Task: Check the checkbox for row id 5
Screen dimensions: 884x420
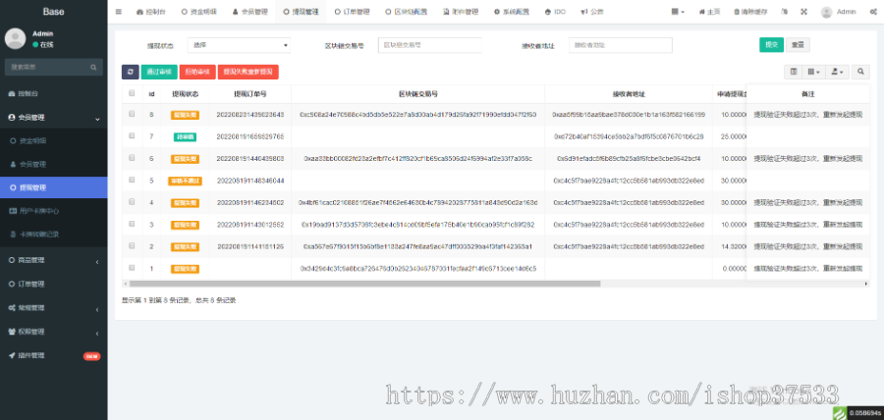Action: pyautogui.click(x=132, y=181)
